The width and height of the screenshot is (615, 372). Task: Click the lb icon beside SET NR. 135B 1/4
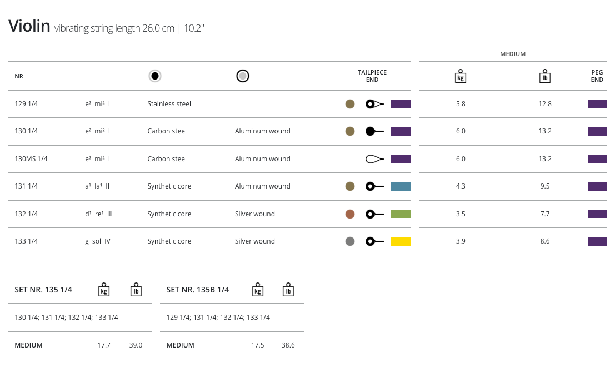288,290
